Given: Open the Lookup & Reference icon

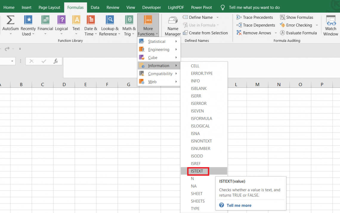Looking at the screenshot, I should pyautogui.click(x=110, y=20).
